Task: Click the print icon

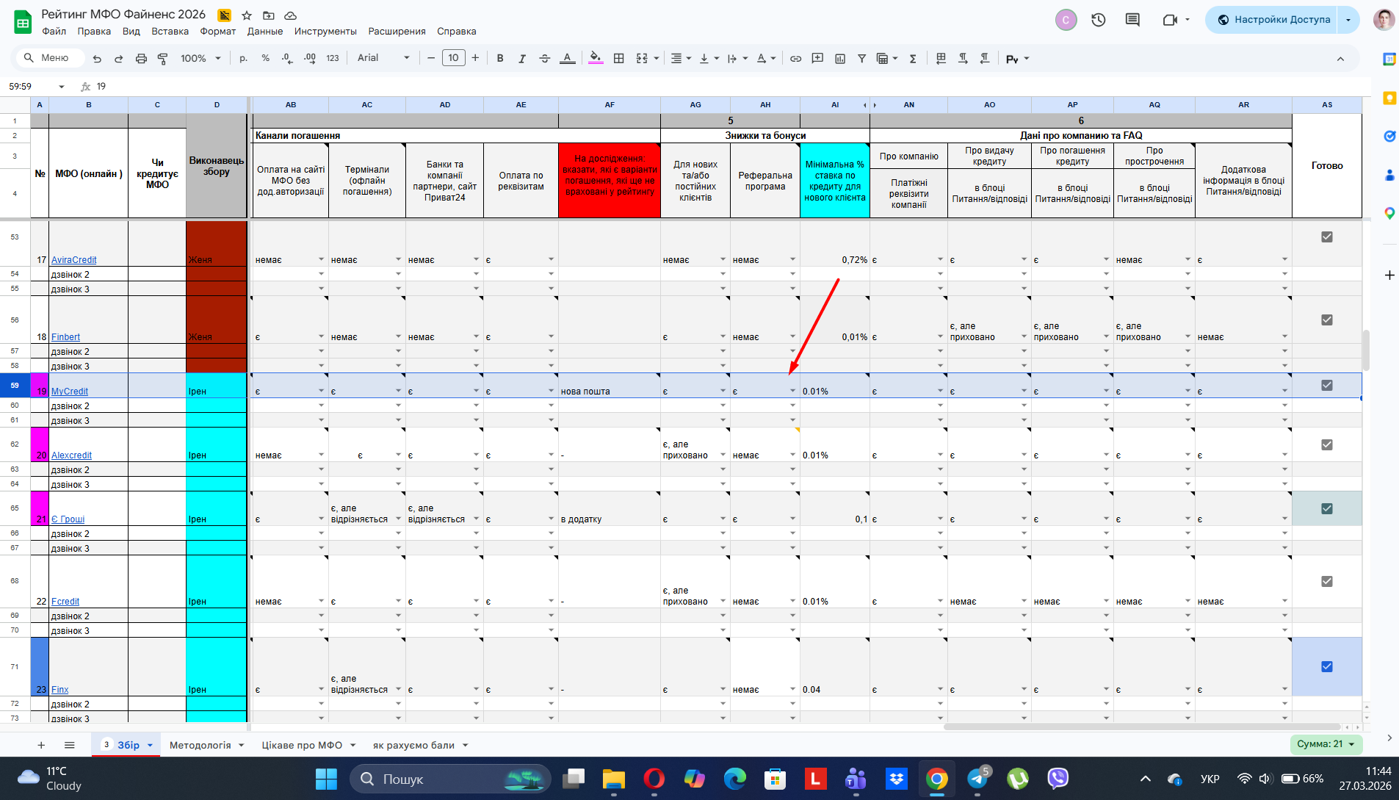Action: pos(141,58)
